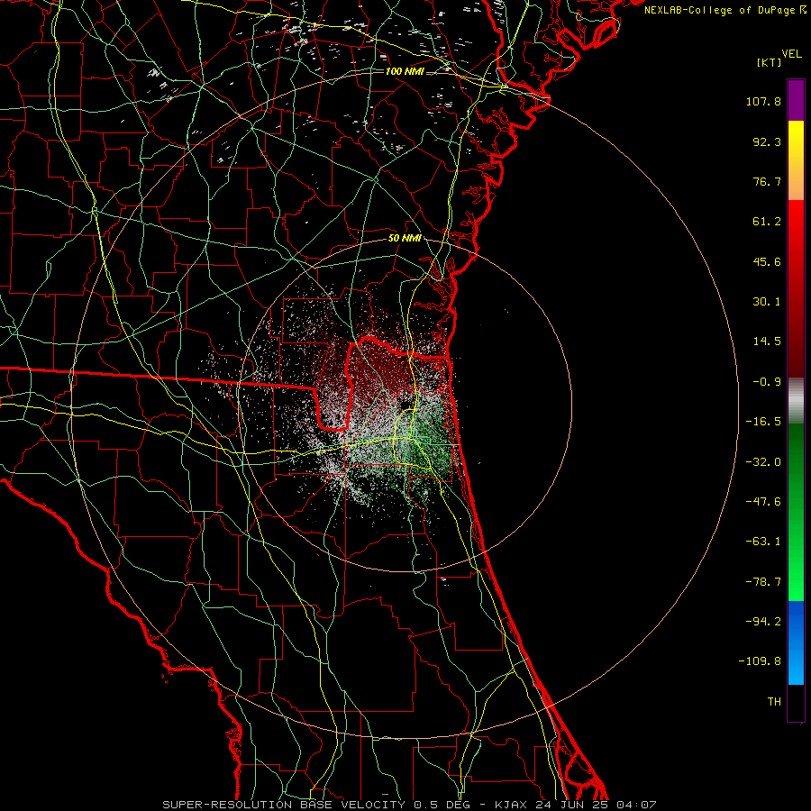Select the -63.1 legend value

(x=763, y=542)
